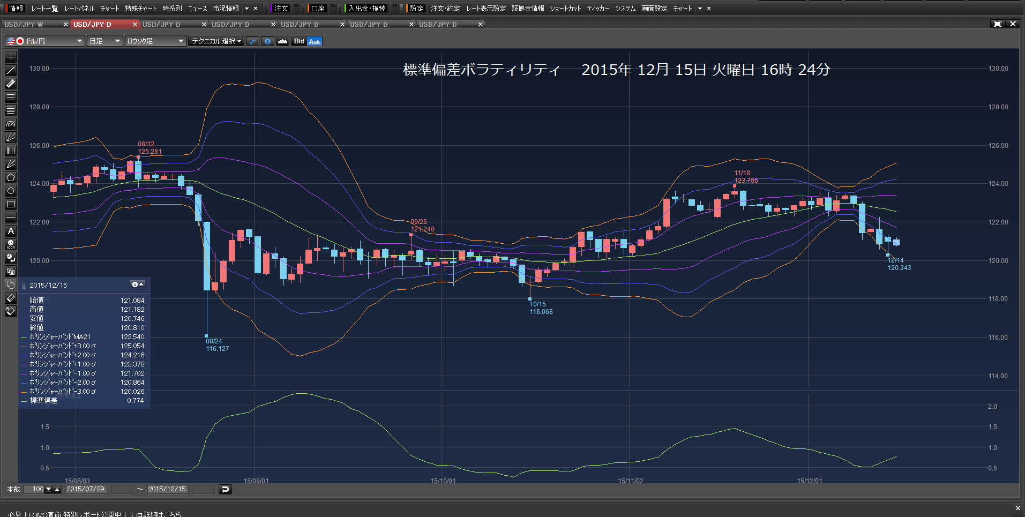Select the three horizontal lines tool
Viewport: 1025px width, 517px height.
click(x=11, y=97)
